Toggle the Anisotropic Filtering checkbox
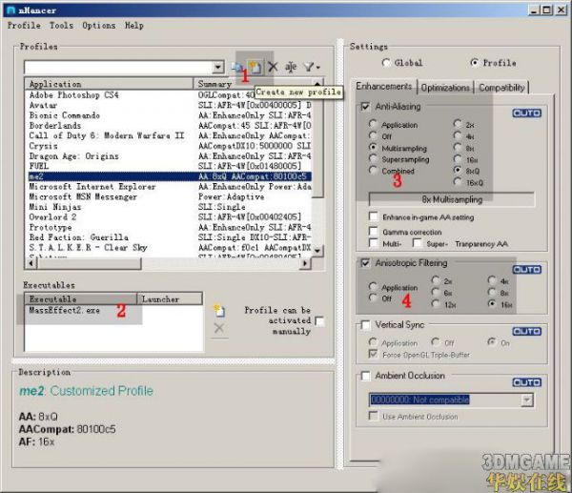Image resolution: width=572 pixels, height=493 pixels. [365, 263]
